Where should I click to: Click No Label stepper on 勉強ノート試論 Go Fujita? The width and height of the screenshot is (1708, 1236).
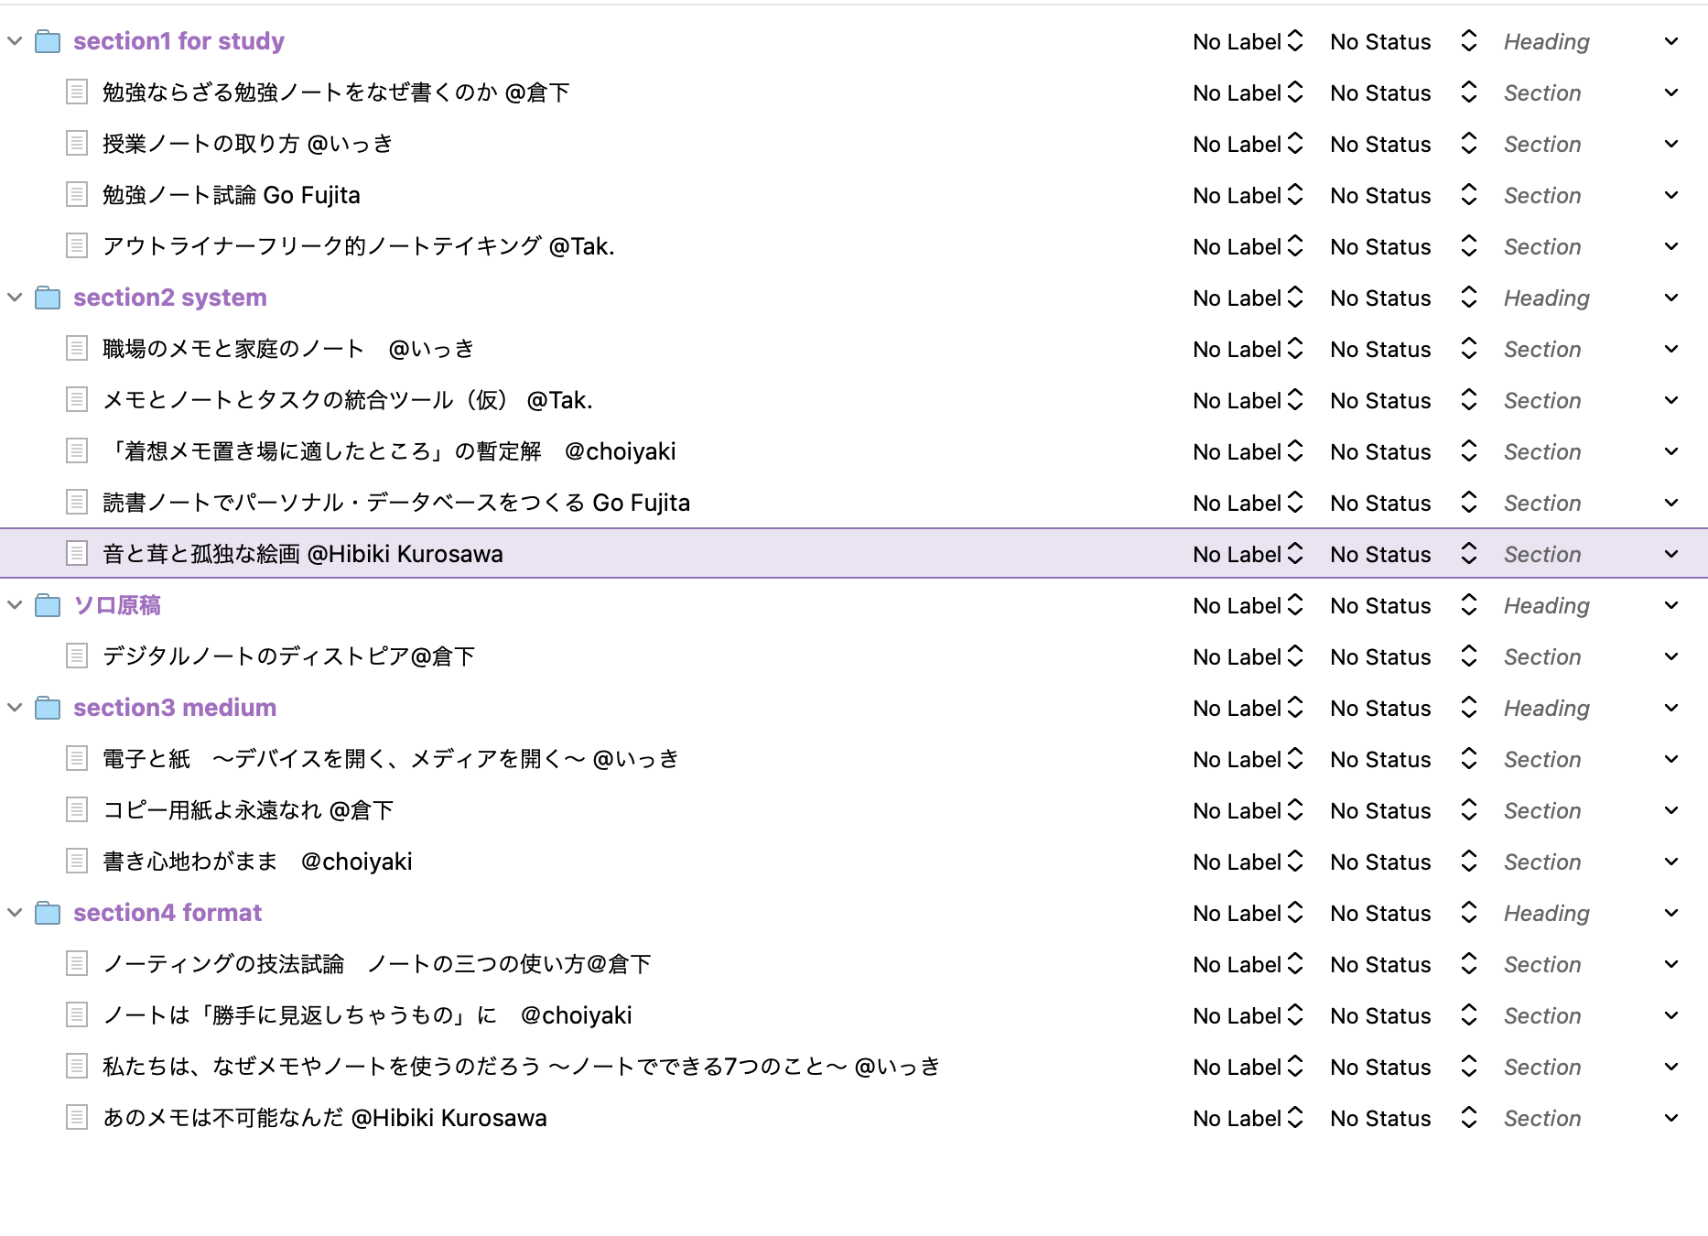coord(1295,194)
